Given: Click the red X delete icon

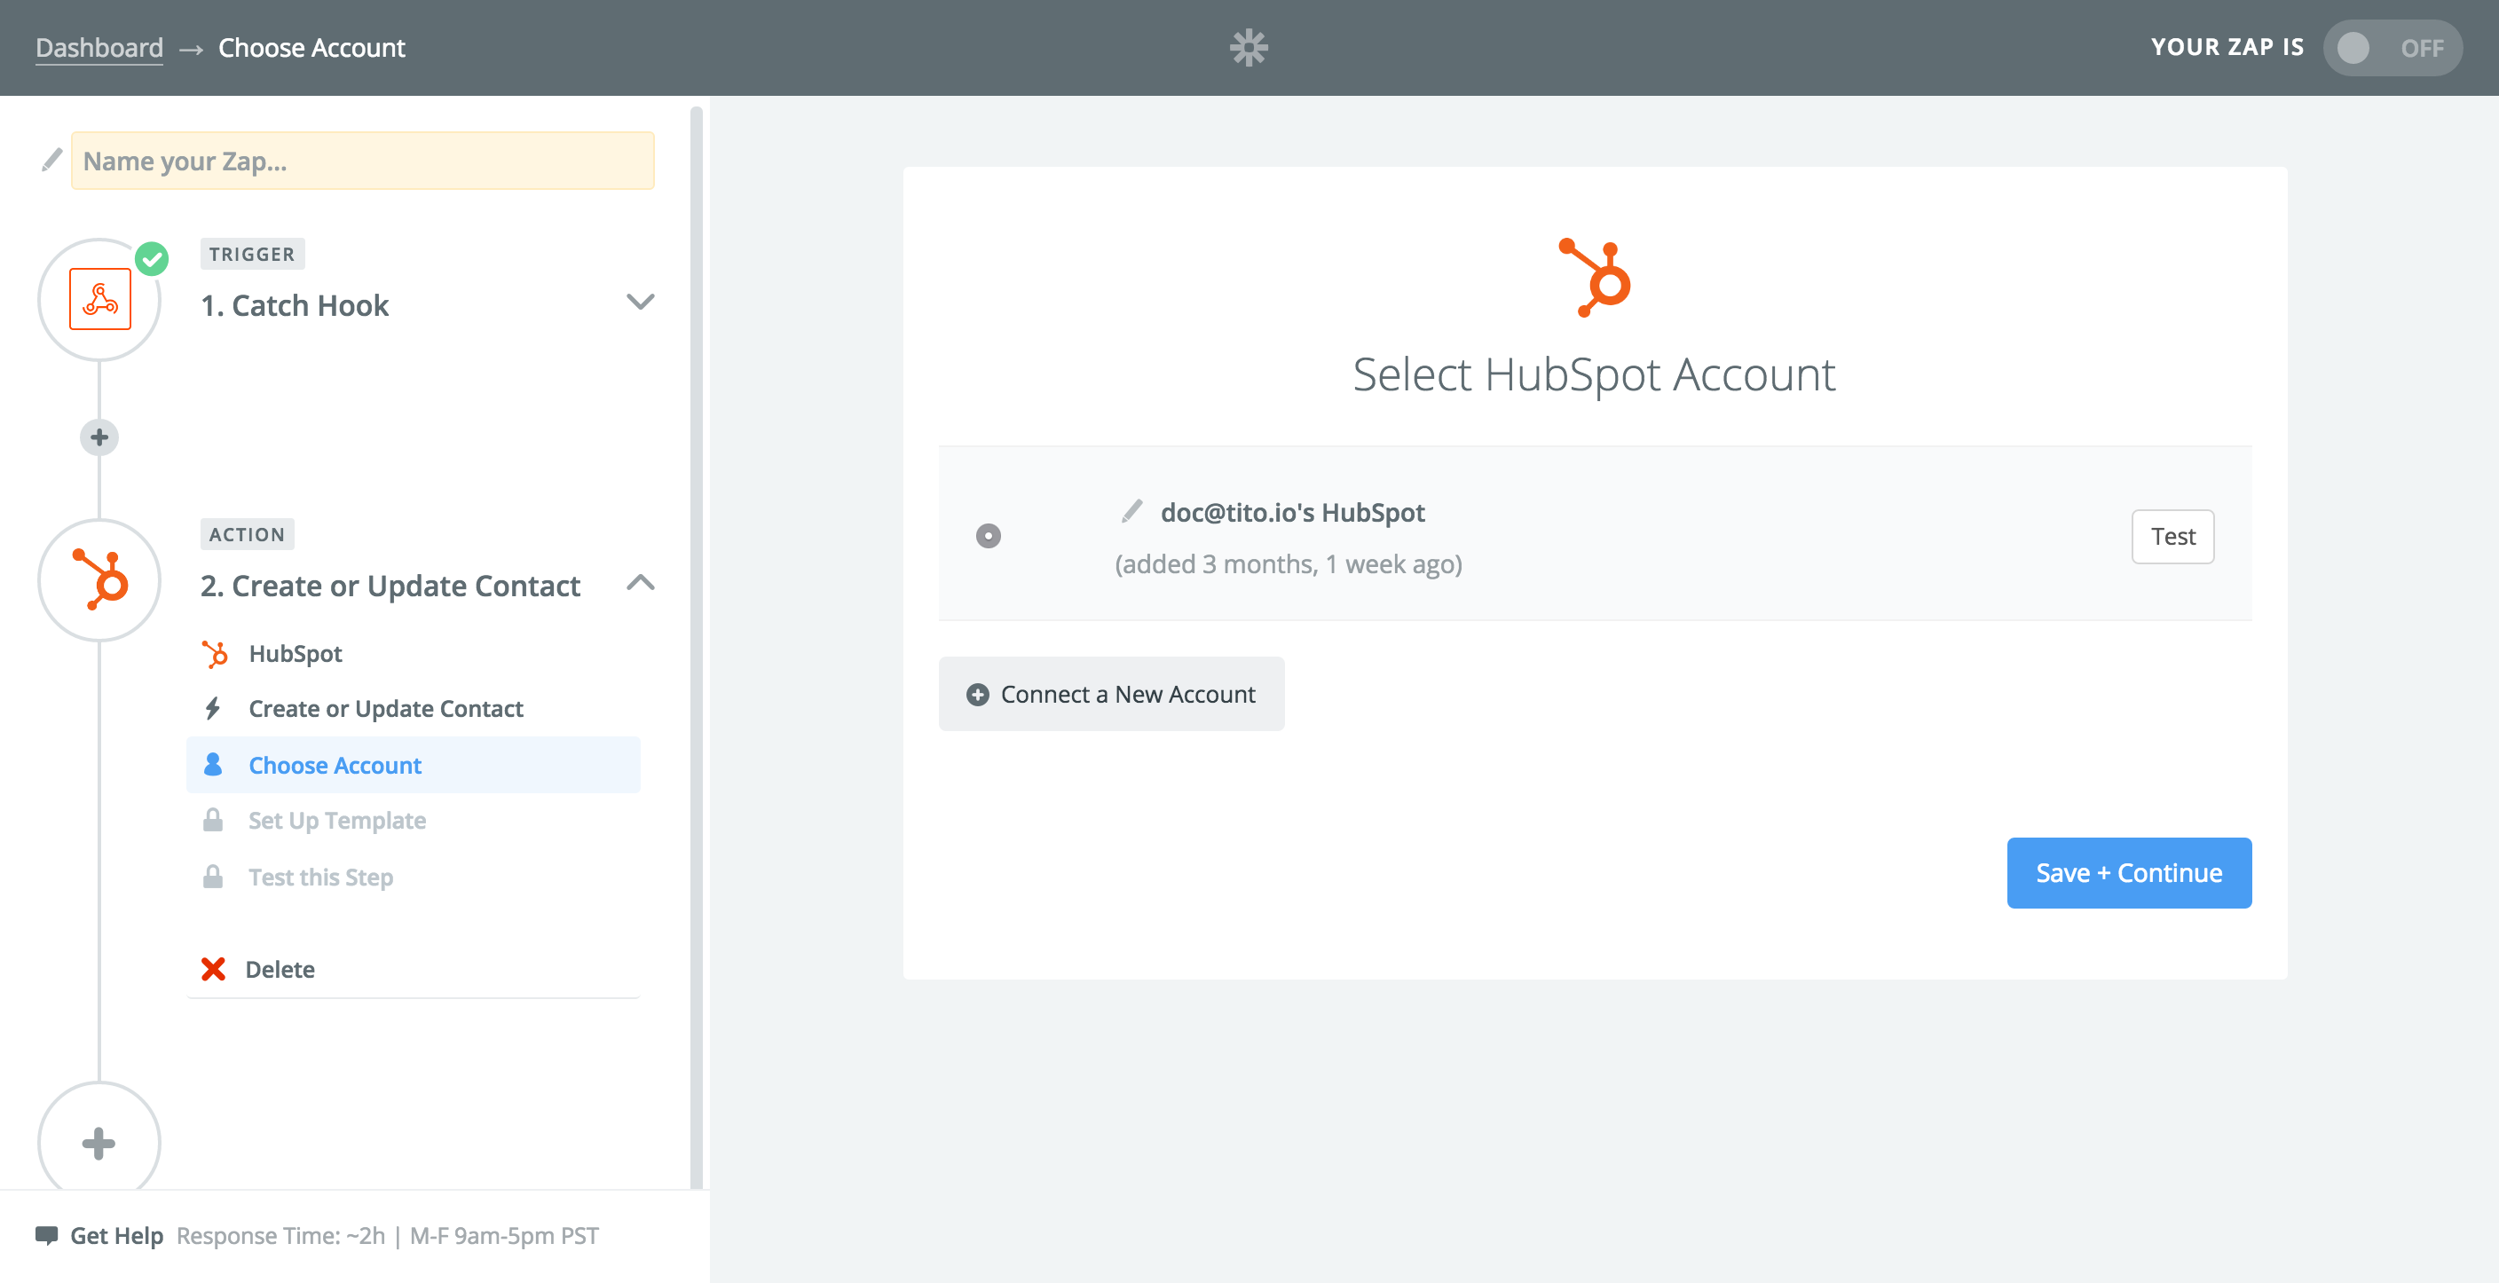Looking at the screenshot, I should 213,969.
